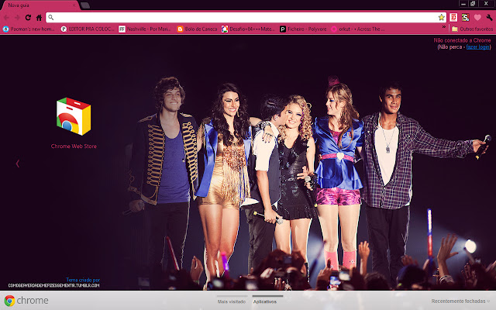
Task: Open the Desafio+04 bookmark
Action: click(248, 29)
